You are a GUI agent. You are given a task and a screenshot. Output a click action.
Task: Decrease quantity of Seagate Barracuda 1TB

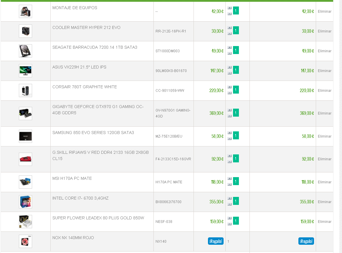pos(229,53)
